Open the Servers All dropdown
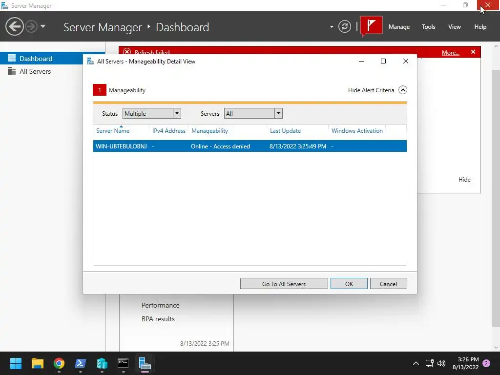Viewport: 500px width, 375px height. click(253, 113)
